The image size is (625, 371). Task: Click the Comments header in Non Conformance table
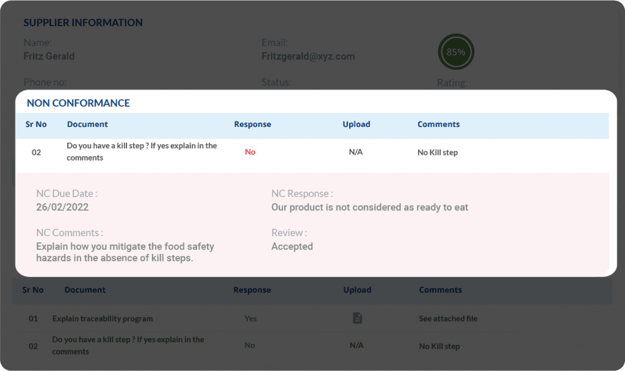click(x=438, y=124)
